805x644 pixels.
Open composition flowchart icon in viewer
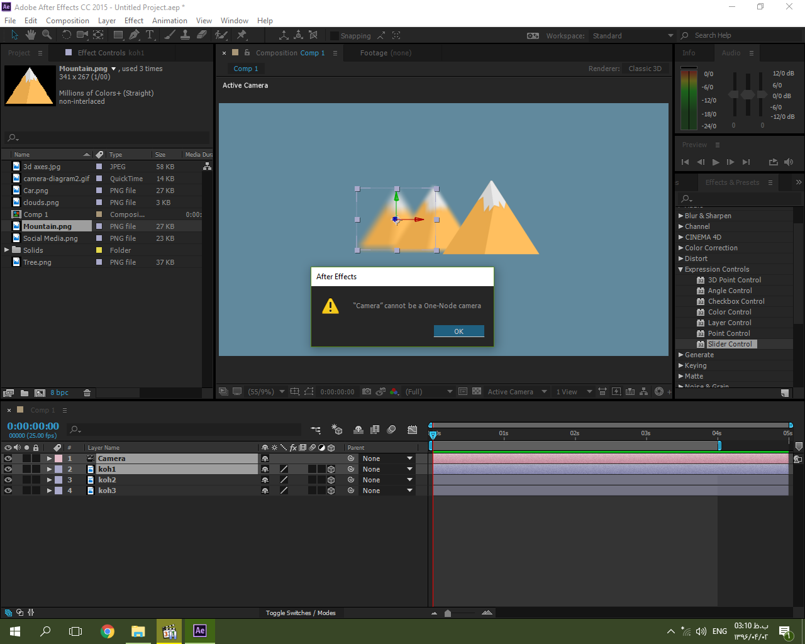(x=643, y=391)
